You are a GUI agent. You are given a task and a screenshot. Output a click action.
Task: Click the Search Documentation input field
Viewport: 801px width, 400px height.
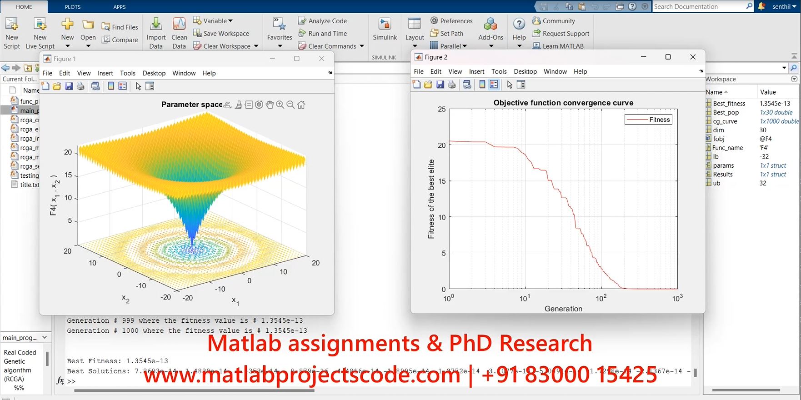tap(698, 6)
